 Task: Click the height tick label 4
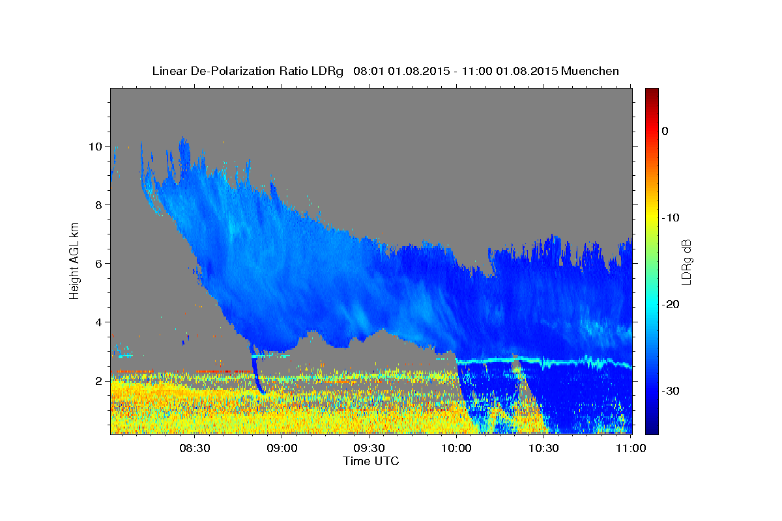100,322
